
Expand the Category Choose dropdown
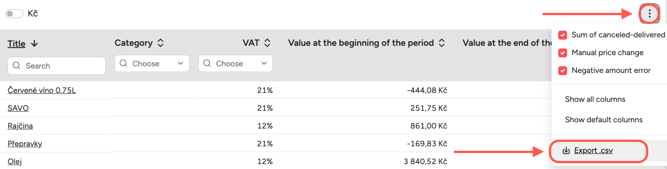coord(152,64)
